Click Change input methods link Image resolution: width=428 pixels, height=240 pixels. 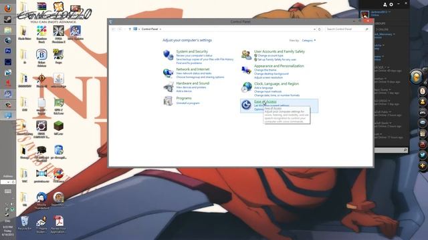click(x=267, y=92)
